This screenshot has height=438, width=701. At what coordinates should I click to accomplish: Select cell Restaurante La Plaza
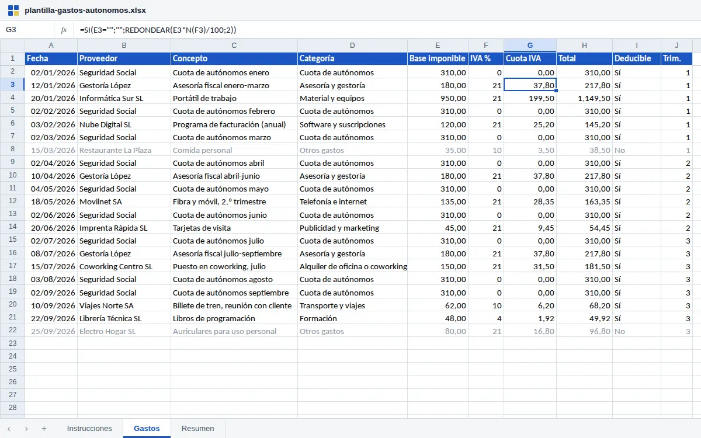124,150
